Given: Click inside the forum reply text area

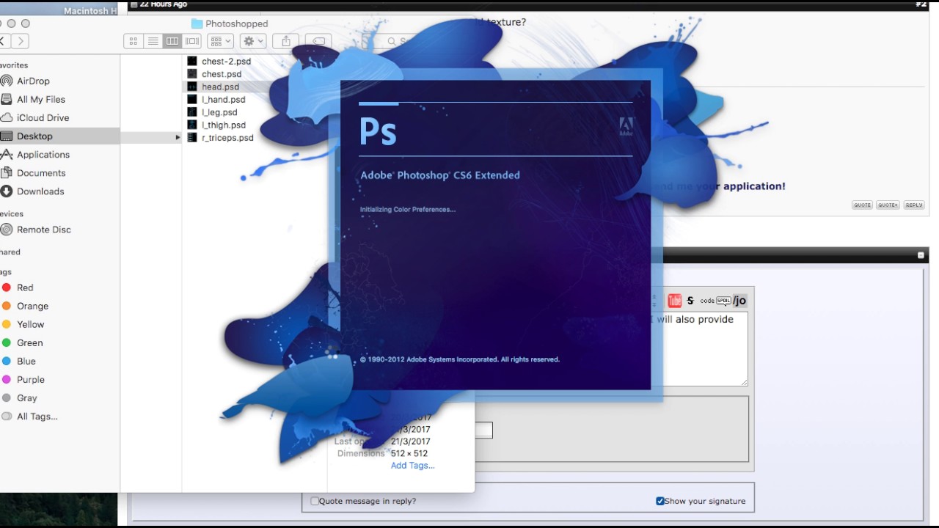Looking at the screenshot, I should pyautogui.click(x=698, y=349).
